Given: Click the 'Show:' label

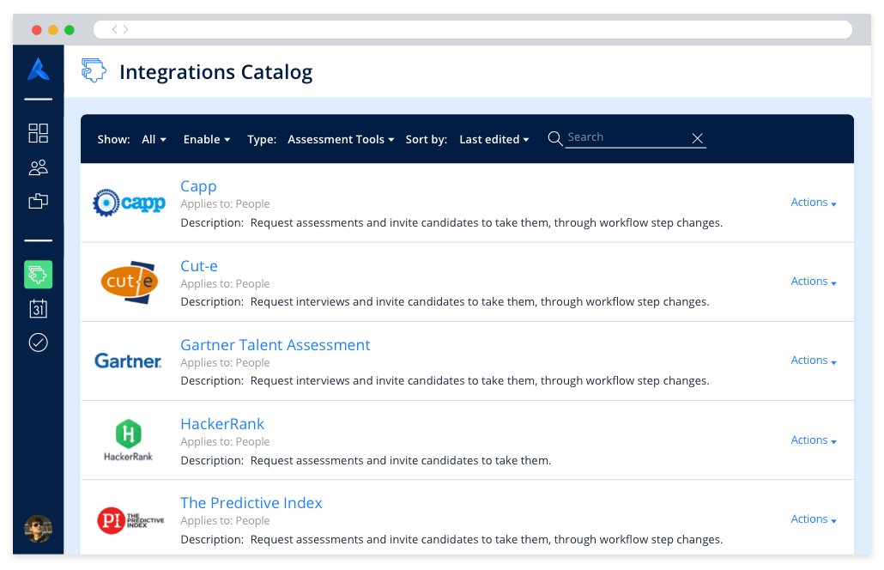Looking at the screenshot, I should point(113,139).
